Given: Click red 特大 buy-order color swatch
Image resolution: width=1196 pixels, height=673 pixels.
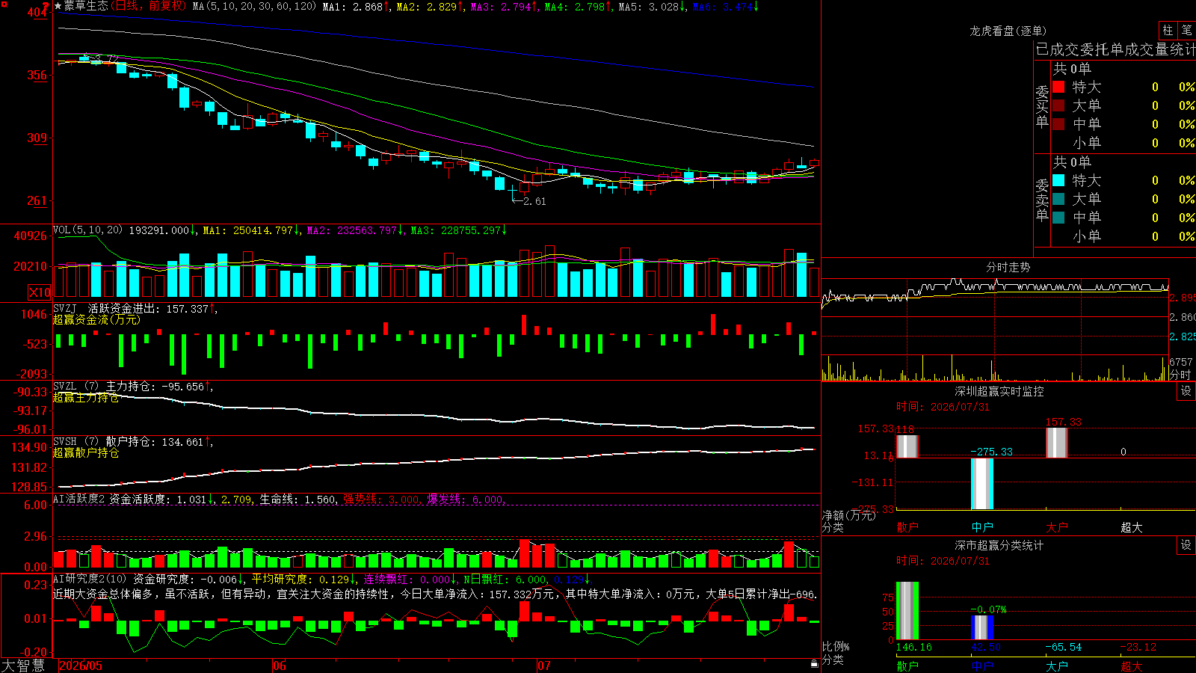Looking at the screenshot, I should 1058,87.
